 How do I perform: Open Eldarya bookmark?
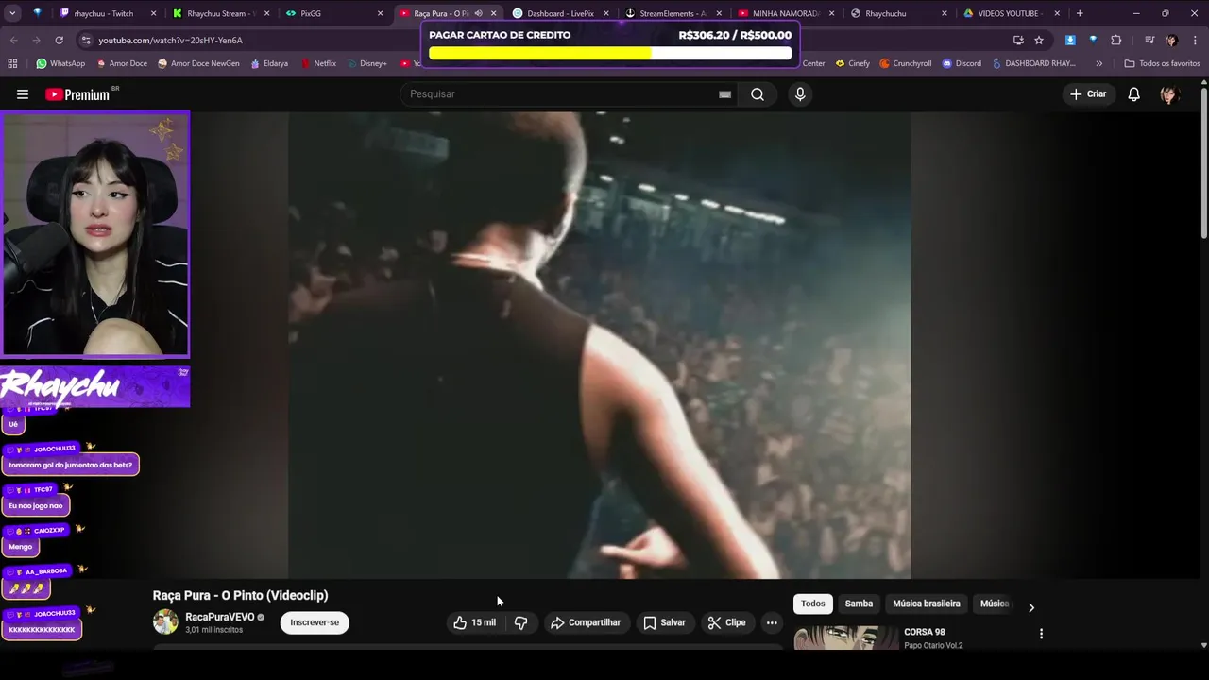click(268, 63)
